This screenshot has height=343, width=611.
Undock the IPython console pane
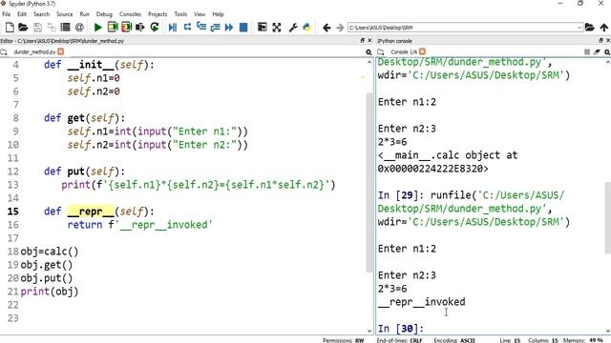pyautogui.click(x=600, y=40)
